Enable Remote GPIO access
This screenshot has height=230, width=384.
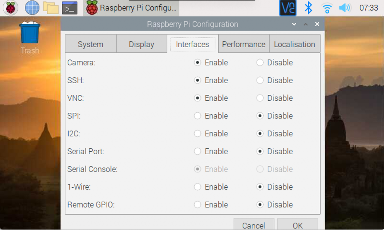pos(197,205)
